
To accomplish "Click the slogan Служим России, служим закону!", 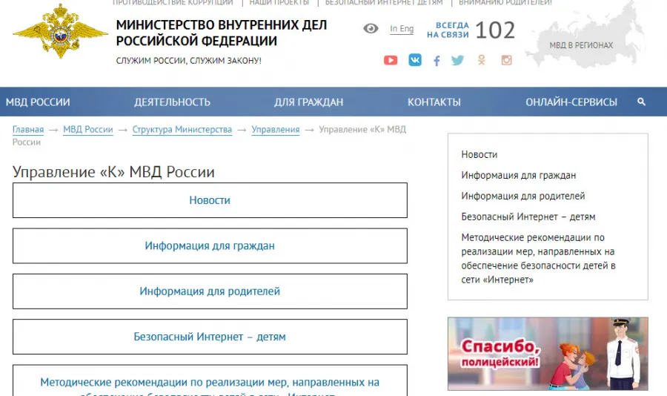I will 189,61.
